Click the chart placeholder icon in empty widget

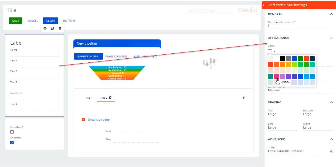coord(209,63)
